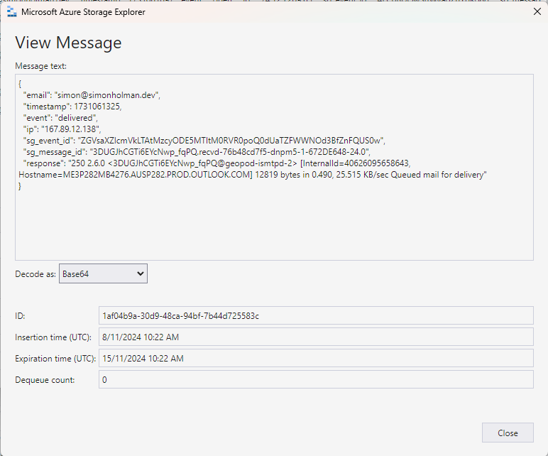The height and width of the screenshot is (456, 548).
Task: Click the ID field value
Action: pos(316,316)
